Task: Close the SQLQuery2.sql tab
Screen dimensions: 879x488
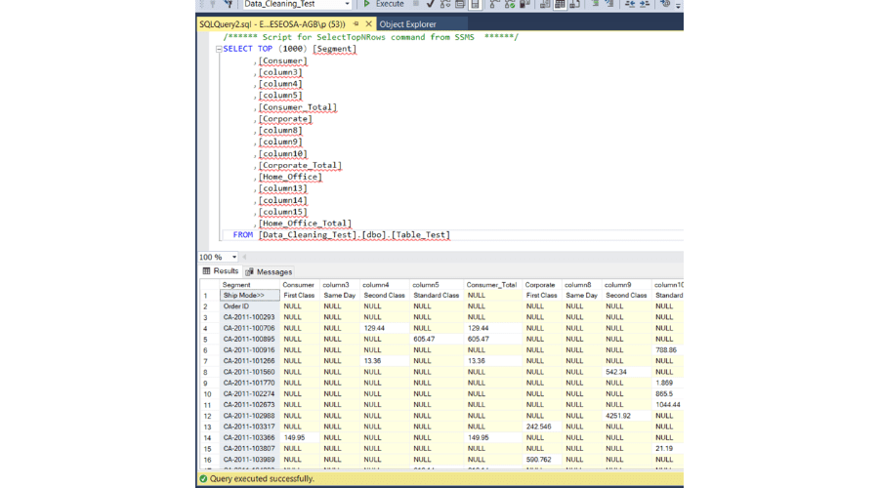Action: coord(368,24)
